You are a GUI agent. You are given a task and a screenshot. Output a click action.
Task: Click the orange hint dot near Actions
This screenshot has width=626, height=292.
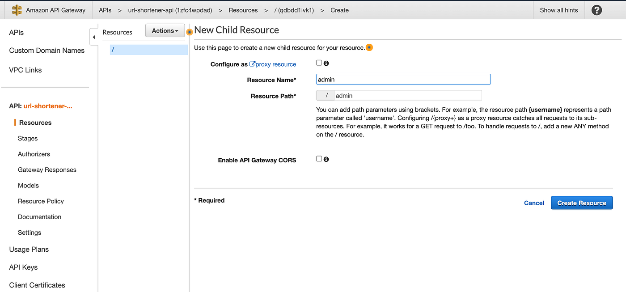[x=190, y=32]
